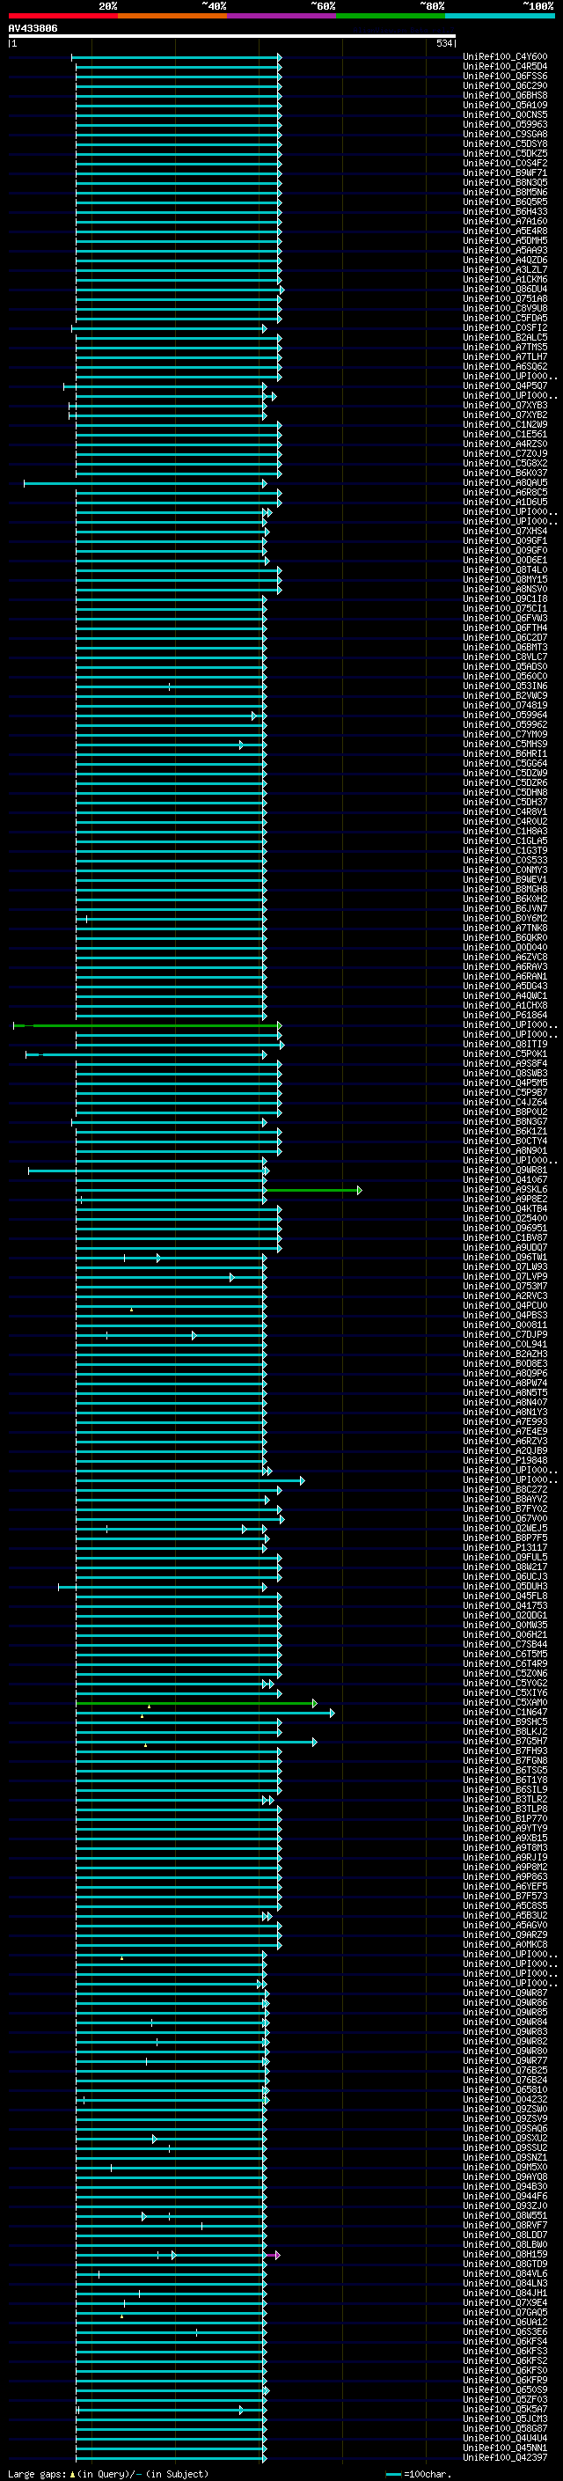The image size is (563, 2481).
Task: Click the =100char. scale legend
Action: coord(418,2474)
